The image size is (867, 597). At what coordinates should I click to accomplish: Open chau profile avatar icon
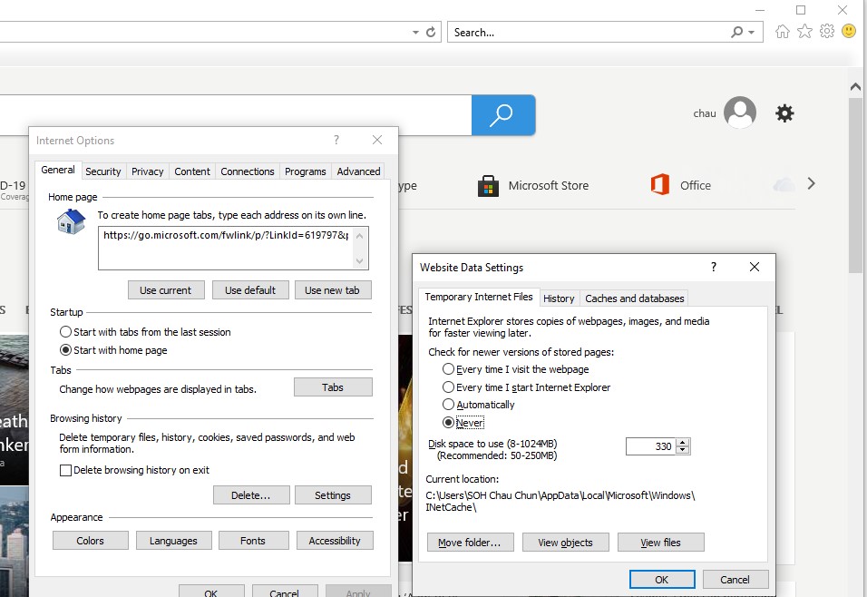pos(740,113)
